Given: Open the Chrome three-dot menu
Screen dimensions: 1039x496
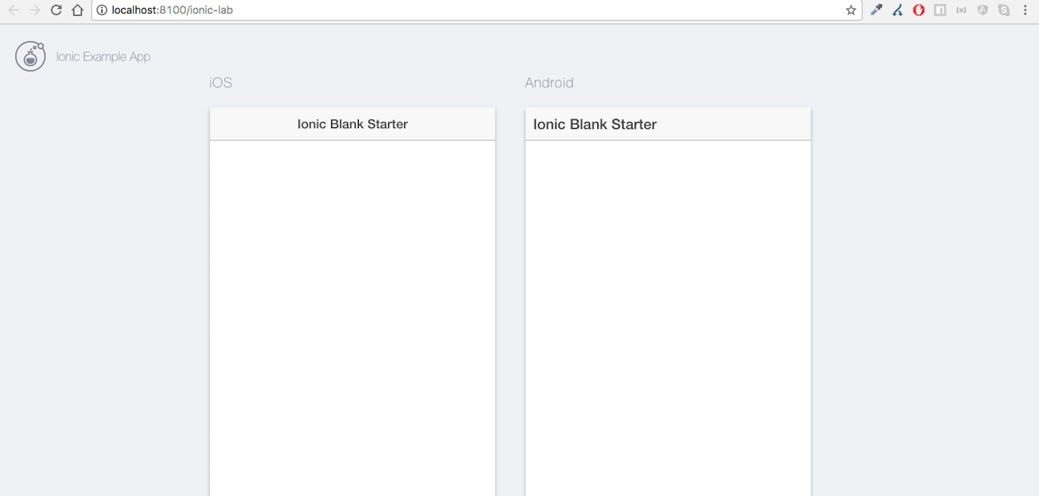Looking at the screenshot, I should [1026, 10].
